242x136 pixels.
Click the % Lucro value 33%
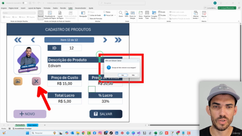105,101
